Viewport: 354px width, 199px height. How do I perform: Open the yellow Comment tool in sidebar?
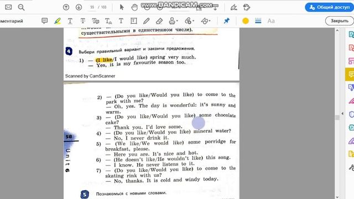350,74
